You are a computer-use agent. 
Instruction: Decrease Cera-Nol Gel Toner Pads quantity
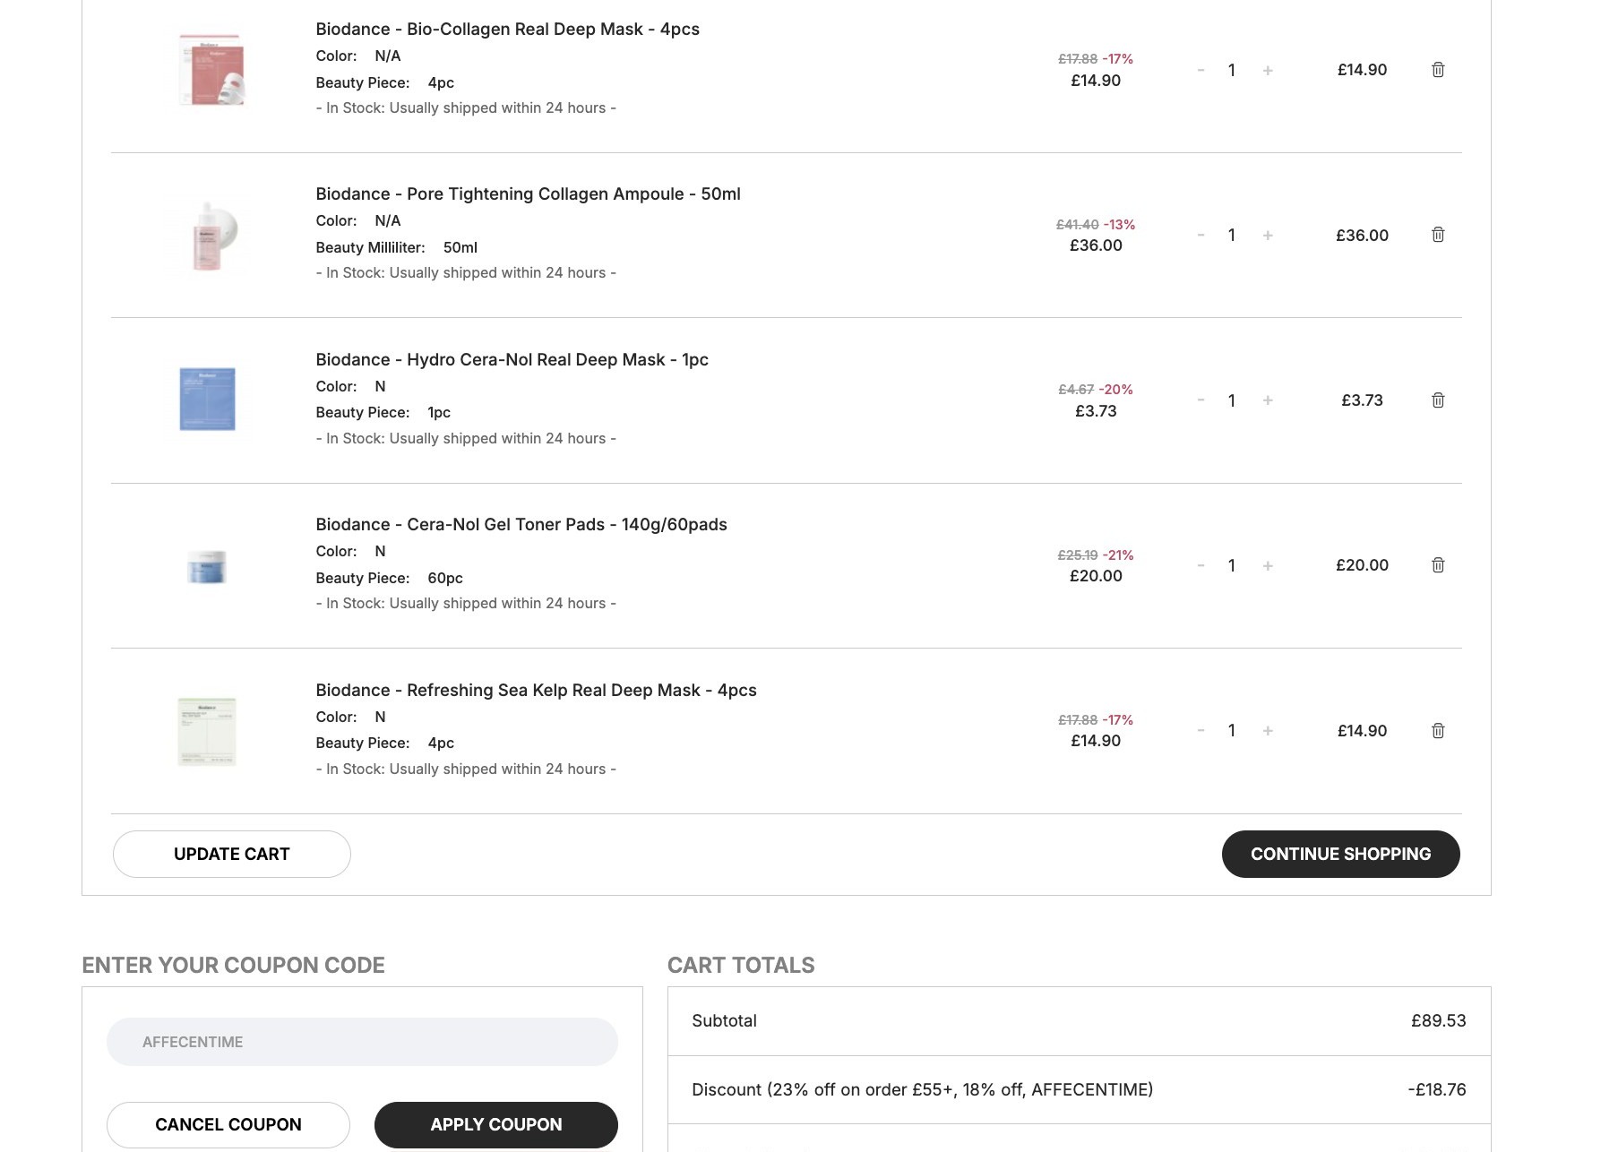pos(1201,566)
